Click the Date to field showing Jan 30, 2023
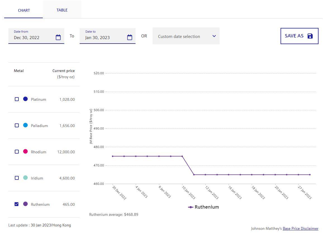The image size is (323, 234). pos(103,37)
